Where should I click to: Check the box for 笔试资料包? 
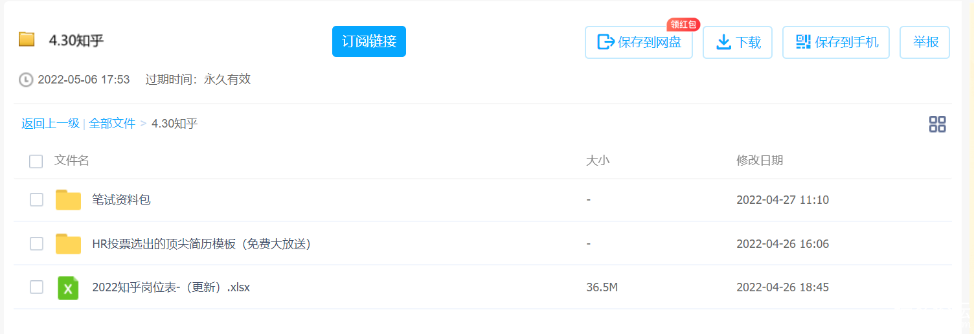click(36, 200)
